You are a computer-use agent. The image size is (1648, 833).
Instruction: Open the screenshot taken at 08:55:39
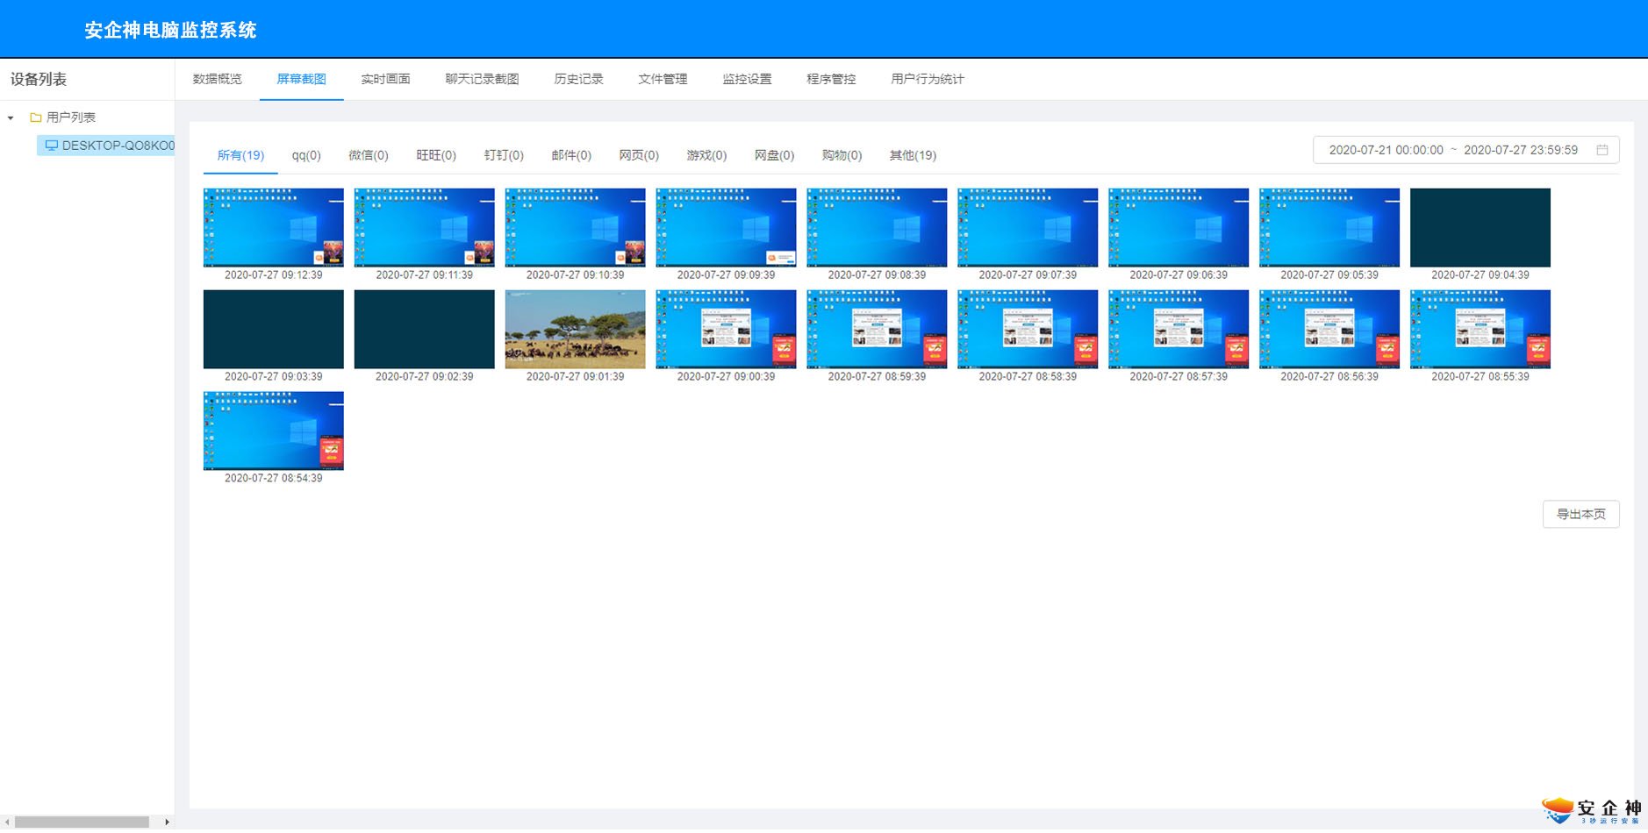1480,329
